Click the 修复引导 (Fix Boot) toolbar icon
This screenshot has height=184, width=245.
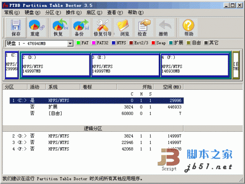[102, 27]
